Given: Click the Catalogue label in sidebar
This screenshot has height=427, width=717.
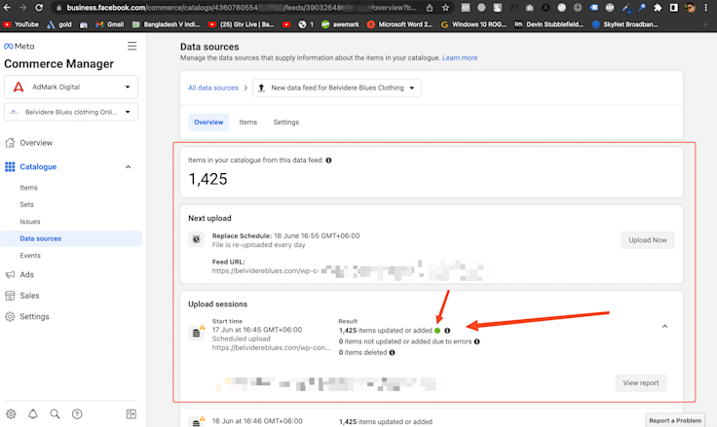Looking at the screenshot, I should (x=38, y=167).
